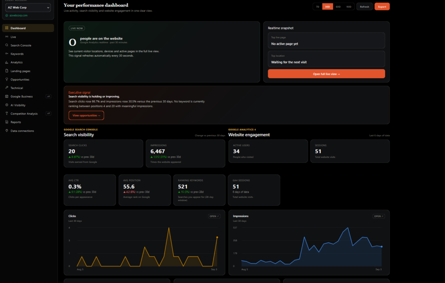The width and height of the screenshot is (445, 283).
Task: Open the Reports file icon
Action: click(x=7, y=122)
